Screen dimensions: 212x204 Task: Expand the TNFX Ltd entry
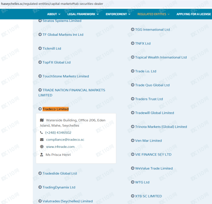point(143,43)
